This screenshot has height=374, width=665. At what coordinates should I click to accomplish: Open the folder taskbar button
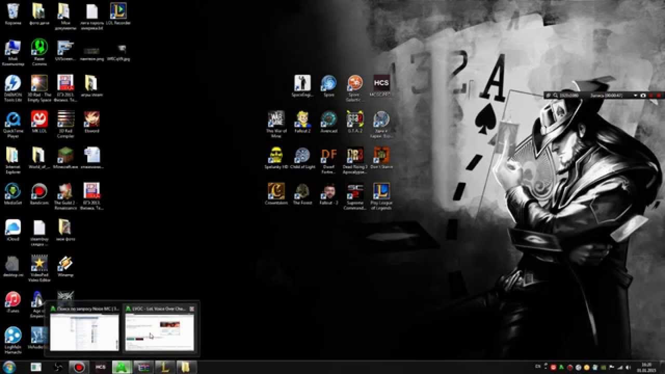click(186, 367)
